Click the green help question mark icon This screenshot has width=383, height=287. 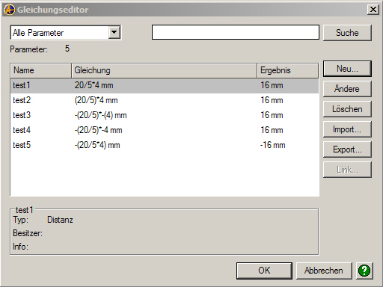click(364, 271)
